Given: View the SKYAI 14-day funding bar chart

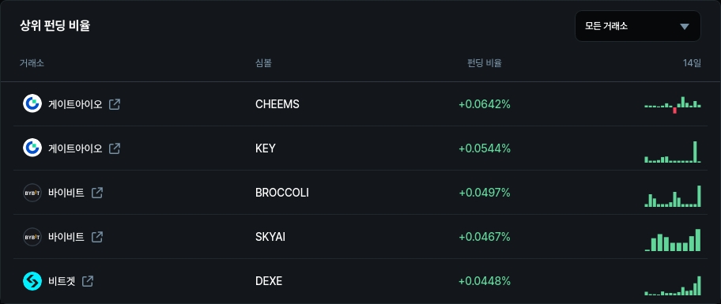Looking at the screenshot, I should tap(673, 240).
